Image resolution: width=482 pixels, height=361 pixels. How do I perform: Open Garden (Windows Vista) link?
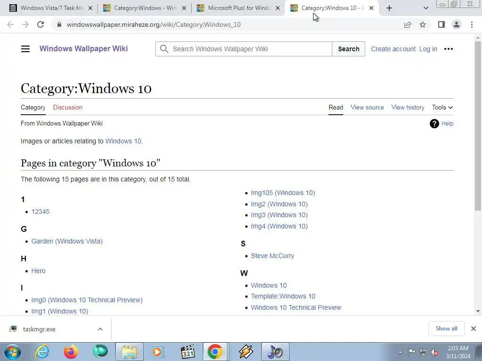pyautogui.click(x=67, y=241)
